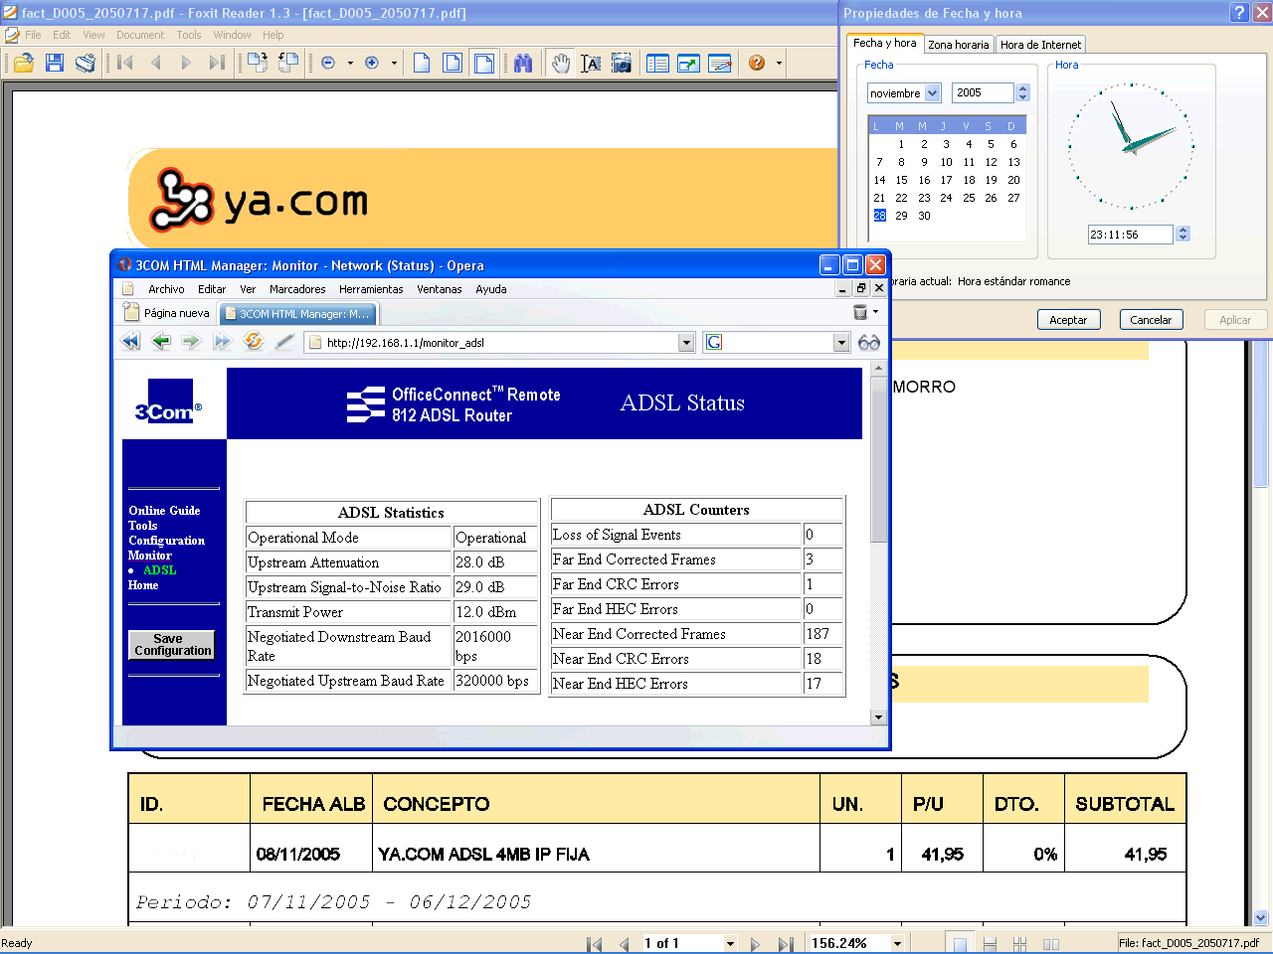Screen dimensions: 1273x954
Task: Open Foxit page number dropdown 1 of 1
Action: (x=730, y=943)
